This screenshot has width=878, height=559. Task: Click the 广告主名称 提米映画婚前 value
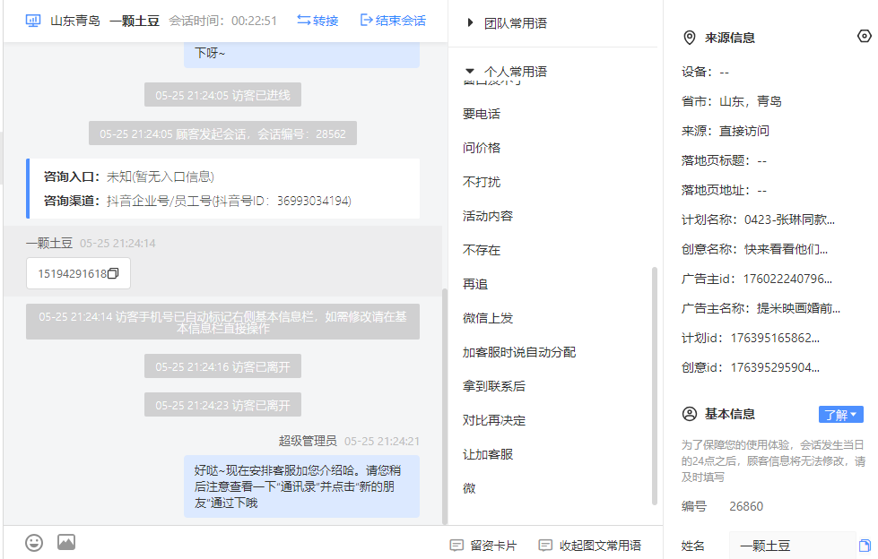(798, 309)
